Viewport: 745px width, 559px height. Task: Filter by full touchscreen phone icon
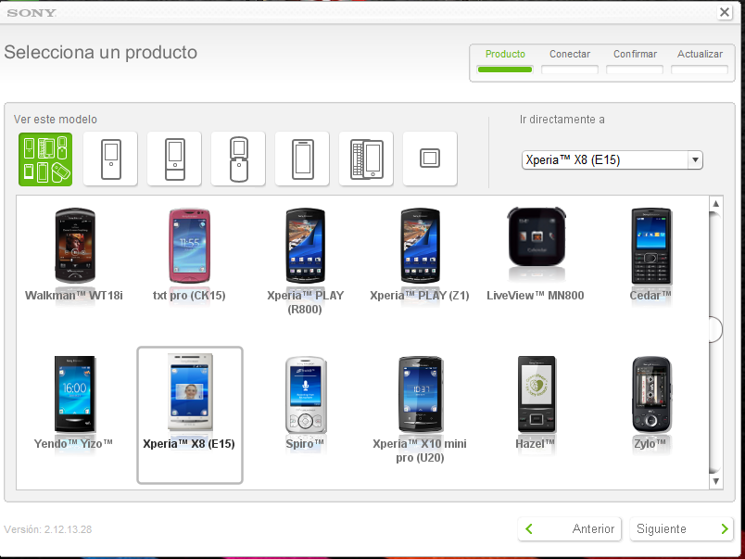303,159
